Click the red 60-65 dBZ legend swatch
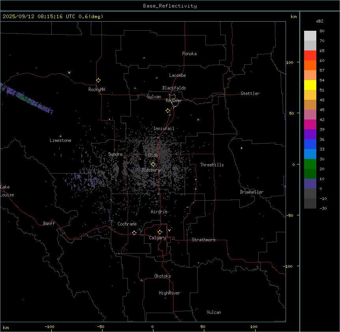Screen dimensions: 340x332 pos(310,56)
